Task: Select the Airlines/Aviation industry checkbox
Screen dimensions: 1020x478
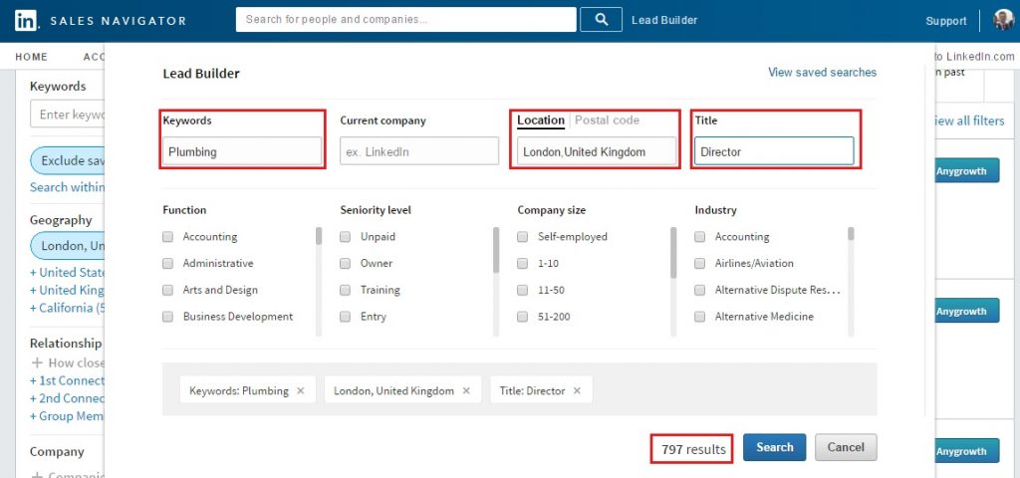Action: (x=700, y=264)
